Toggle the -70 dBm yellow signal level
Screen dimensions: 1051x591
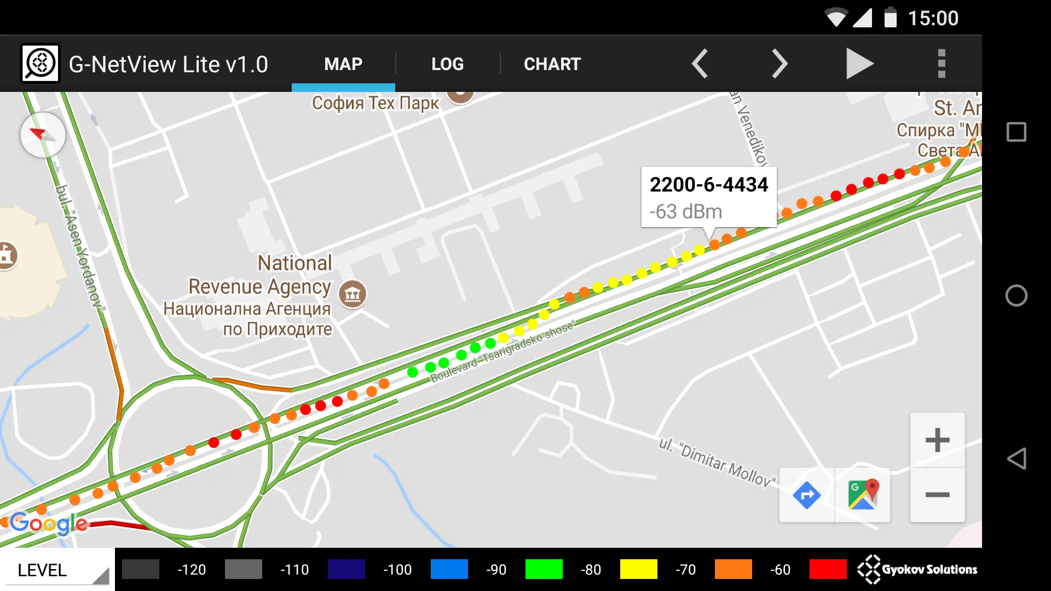coord(635,569)
